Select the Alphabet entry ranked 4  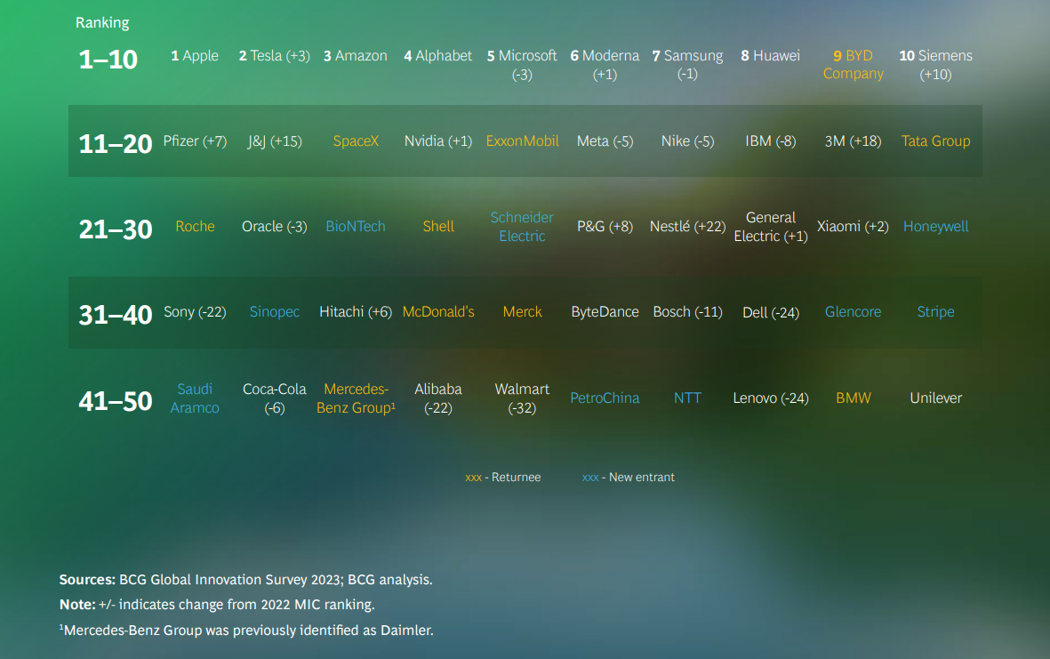438,56
